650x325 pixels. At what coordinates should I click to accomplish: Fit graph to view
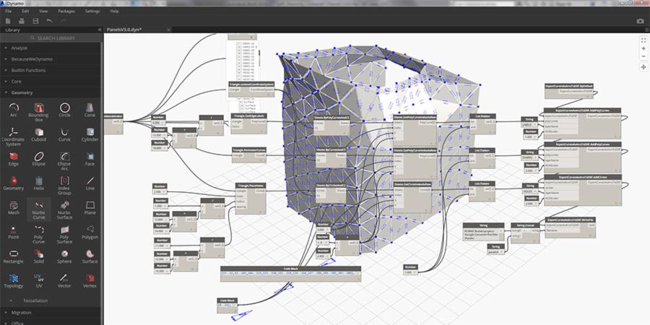point(643,40)
